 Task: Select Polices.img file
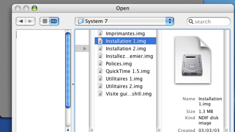tap(126, 64)
